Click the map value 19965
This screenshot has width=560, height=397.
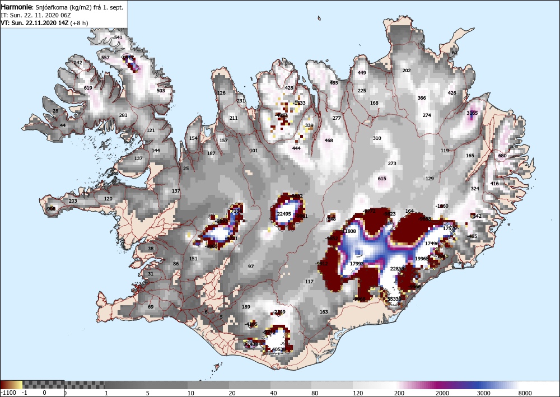pyautogui.click(x=422, y=259)
